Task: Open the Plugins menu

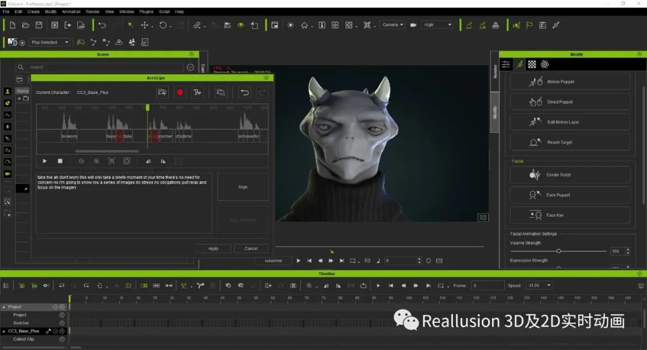Action: (x=146, y=11)
